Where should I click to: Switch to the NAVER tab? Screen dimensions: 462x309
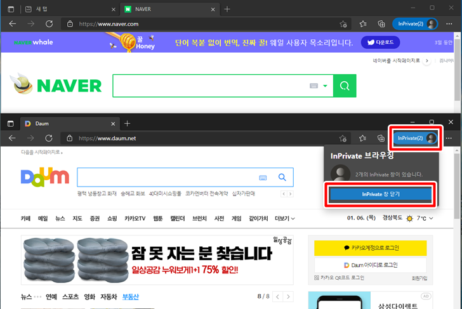click(170, 9)
